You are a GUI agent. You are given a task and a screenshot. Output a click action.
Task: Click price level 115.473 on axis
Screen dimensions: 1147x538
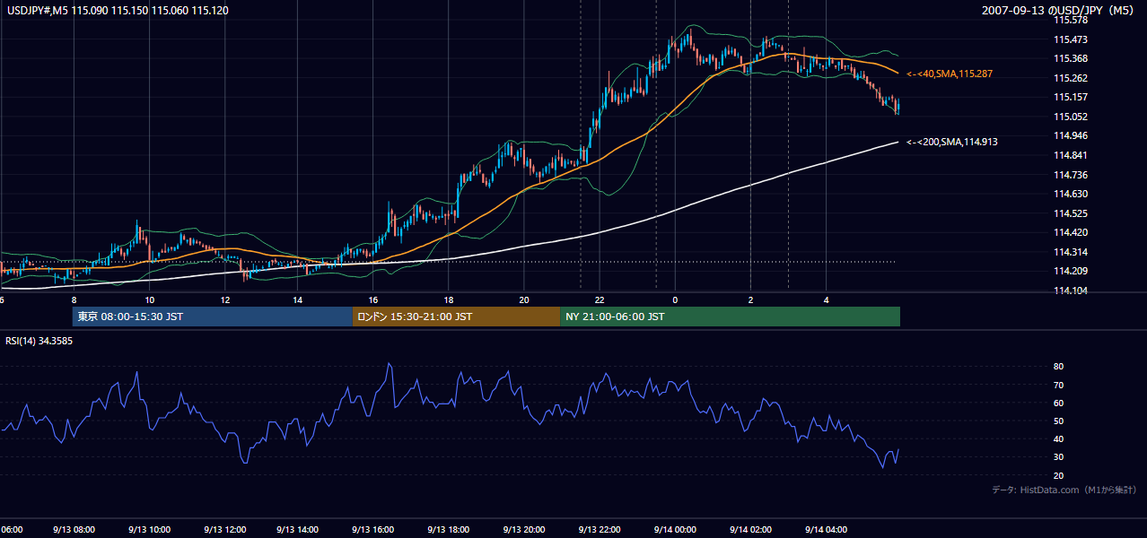(1070, 39)
